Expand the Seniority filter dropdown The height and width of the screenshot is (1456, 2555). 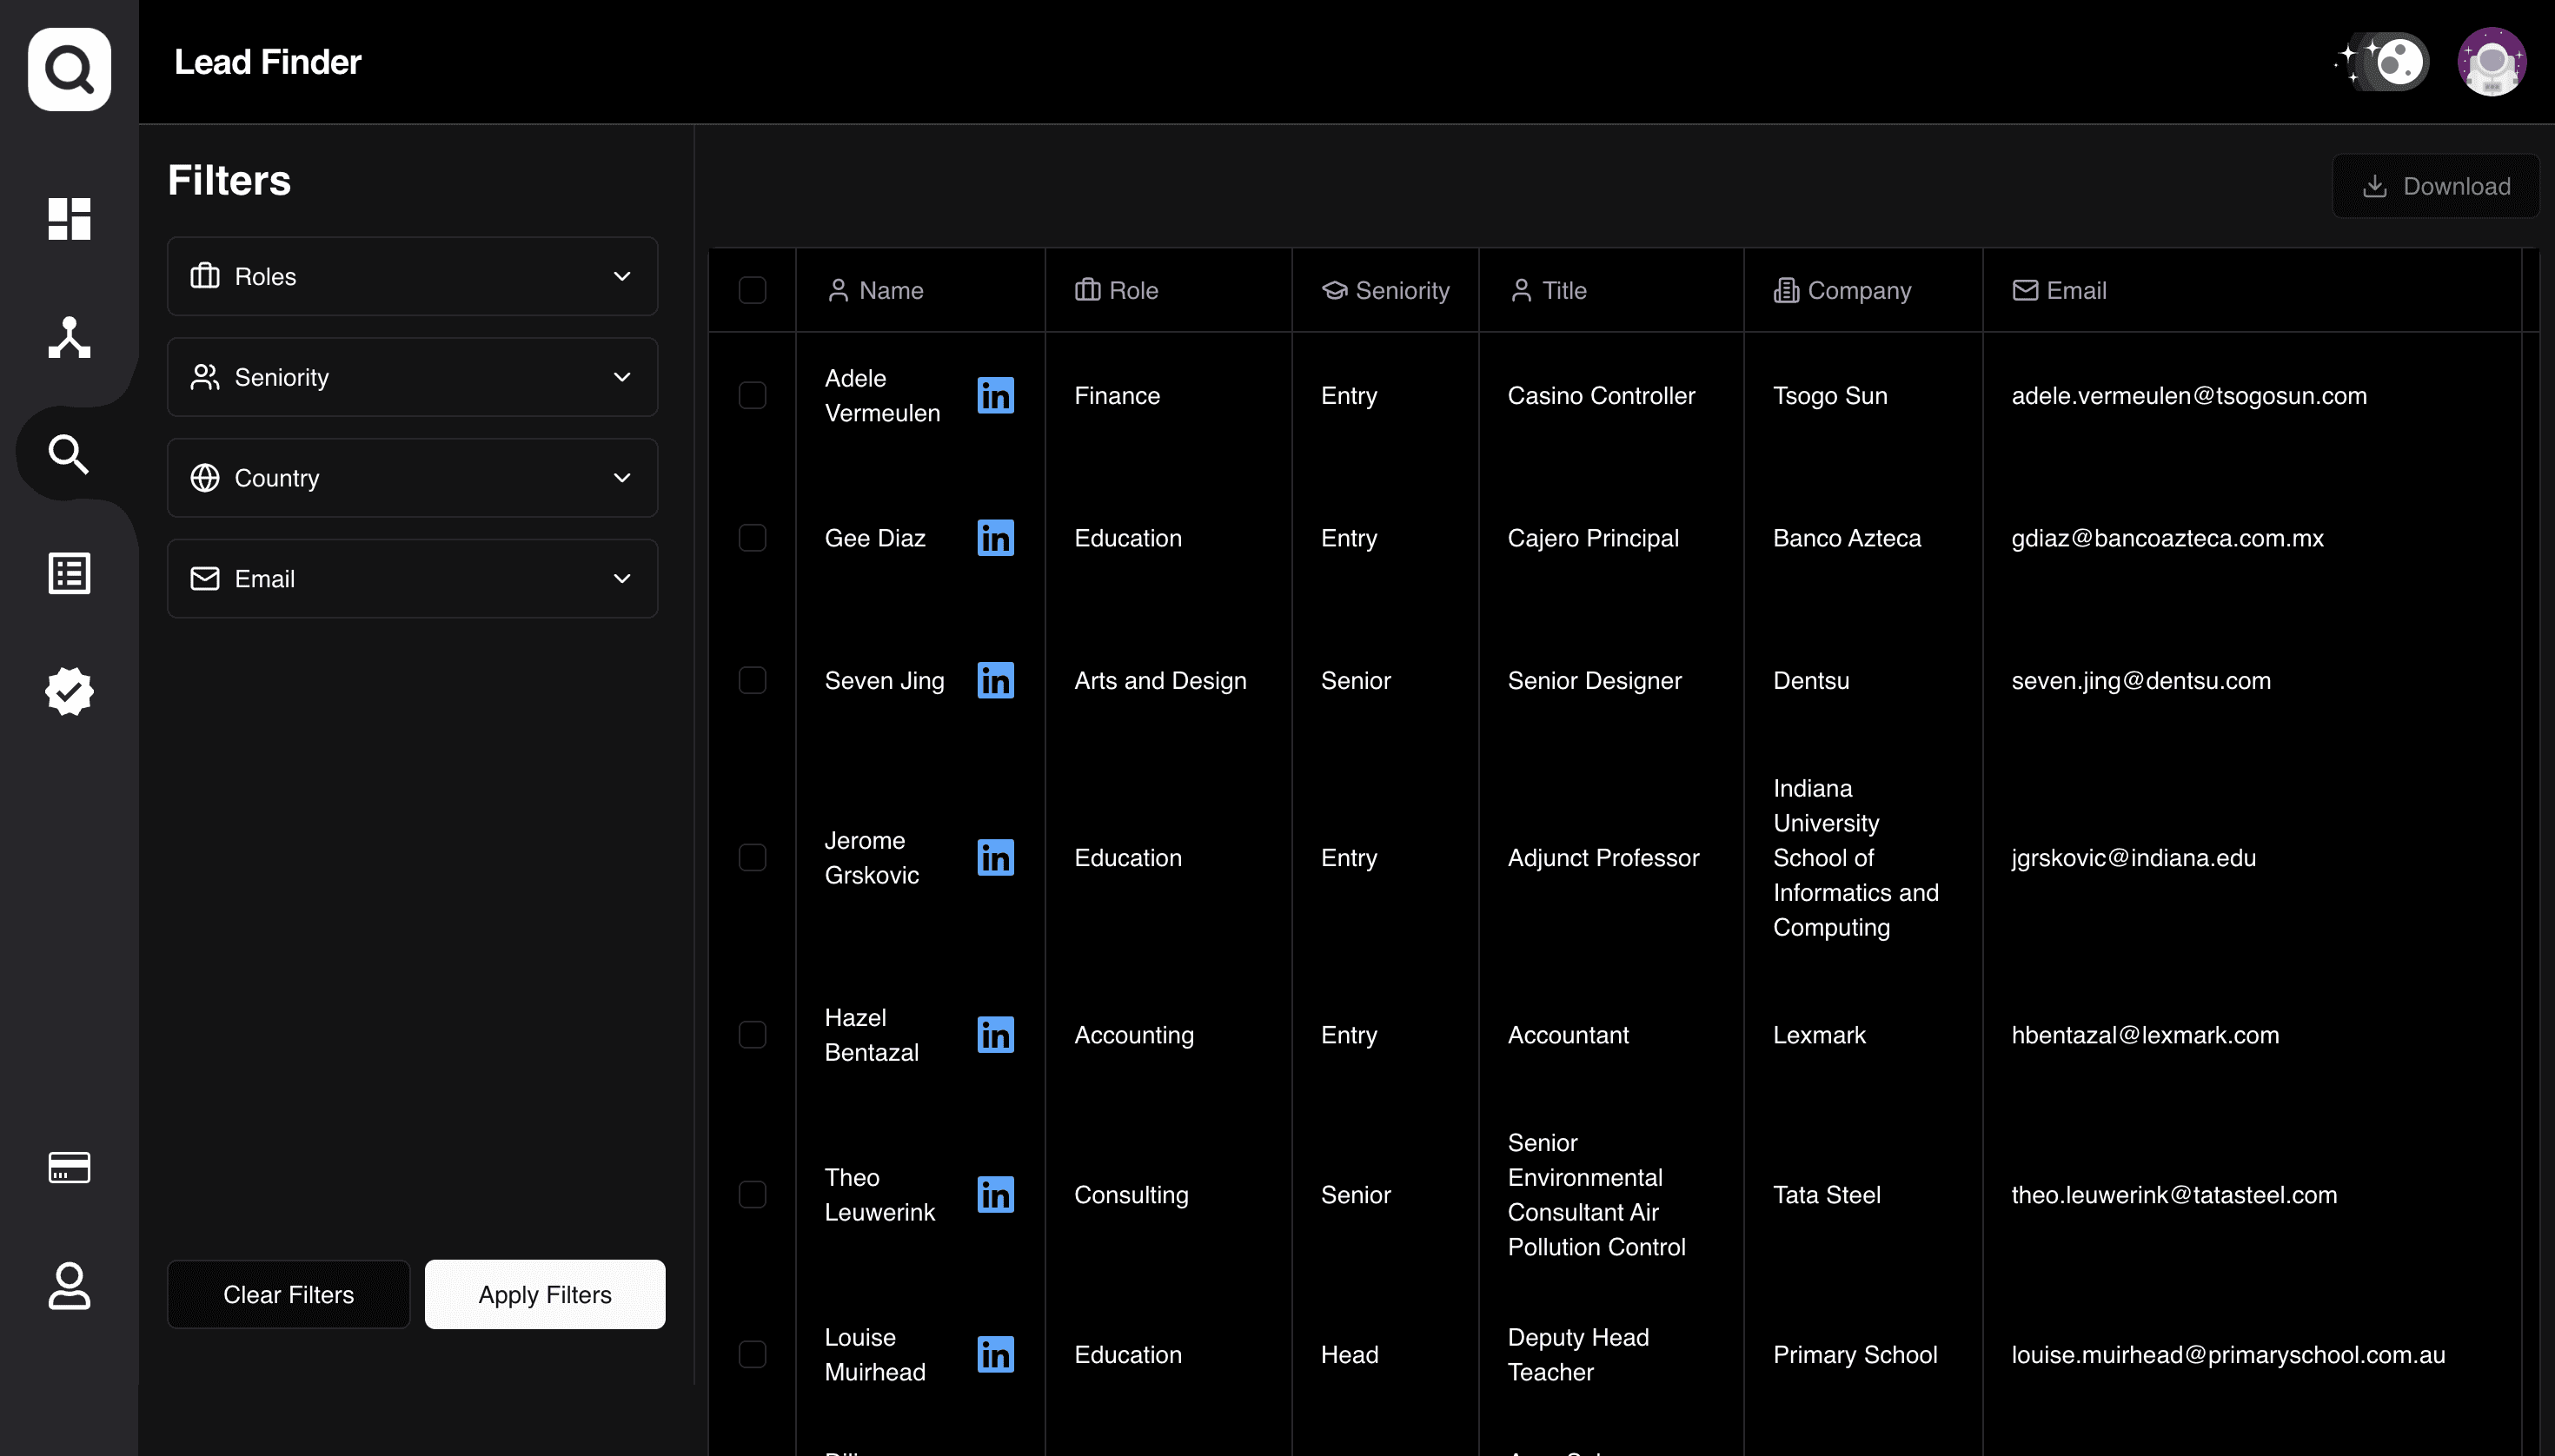pyautogui.click(x=412, y=377)
